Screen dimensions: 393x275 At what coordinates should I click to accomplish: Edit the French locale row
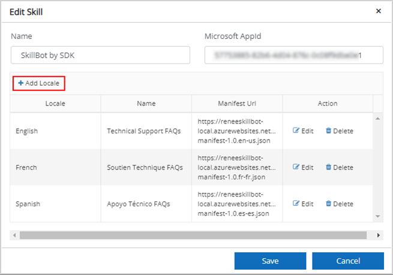303,168
